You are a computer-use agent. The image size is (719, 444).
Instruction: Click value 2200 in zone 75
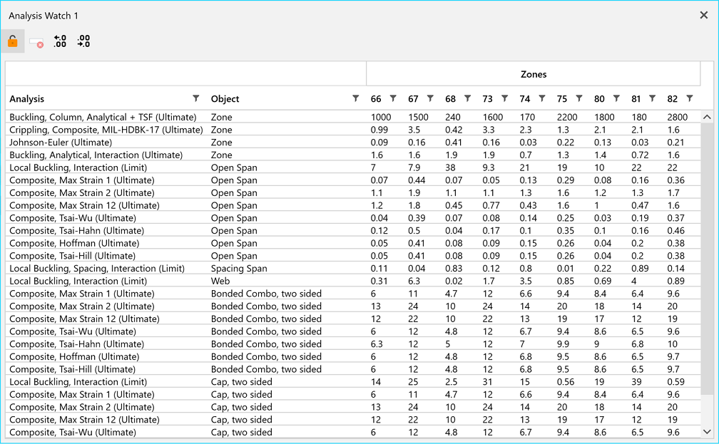(567, 118)
